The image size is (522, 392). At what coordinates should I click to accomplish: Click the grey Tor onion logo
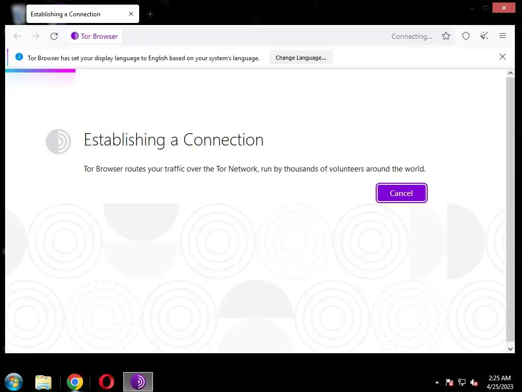tap(58, 141)
